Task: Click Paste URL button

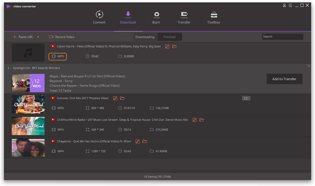Action: pyautogui.click(x=23, y=37)
